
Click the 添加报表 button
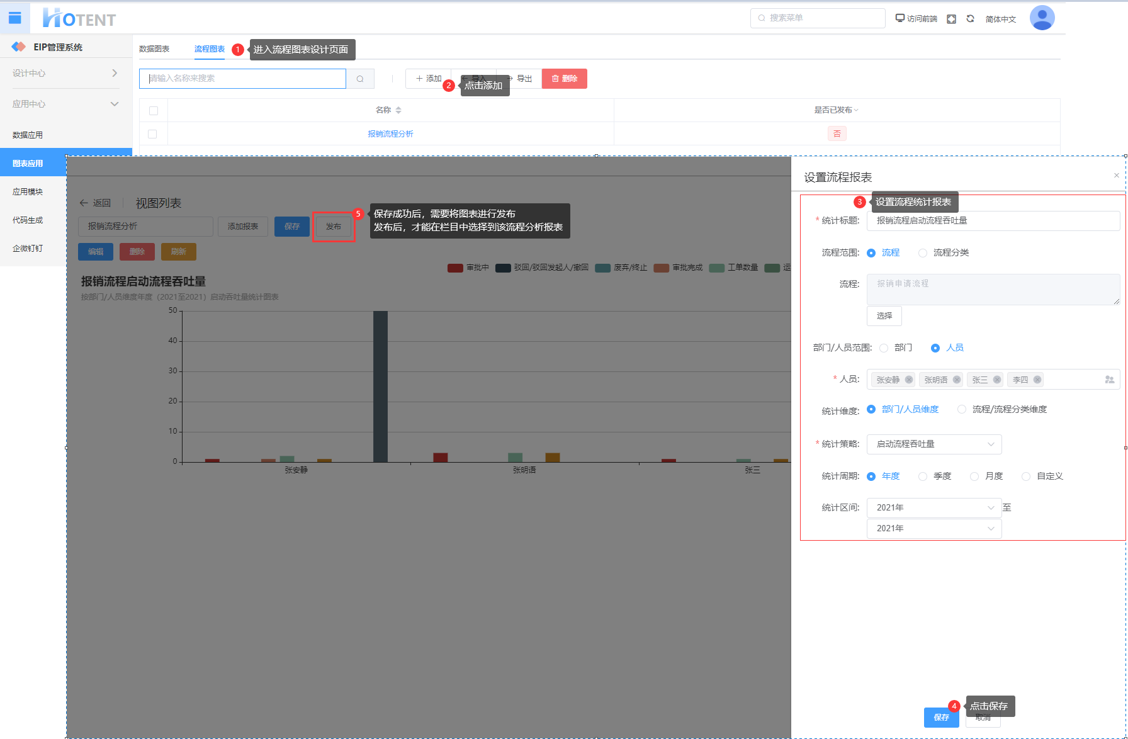(243, 227)
